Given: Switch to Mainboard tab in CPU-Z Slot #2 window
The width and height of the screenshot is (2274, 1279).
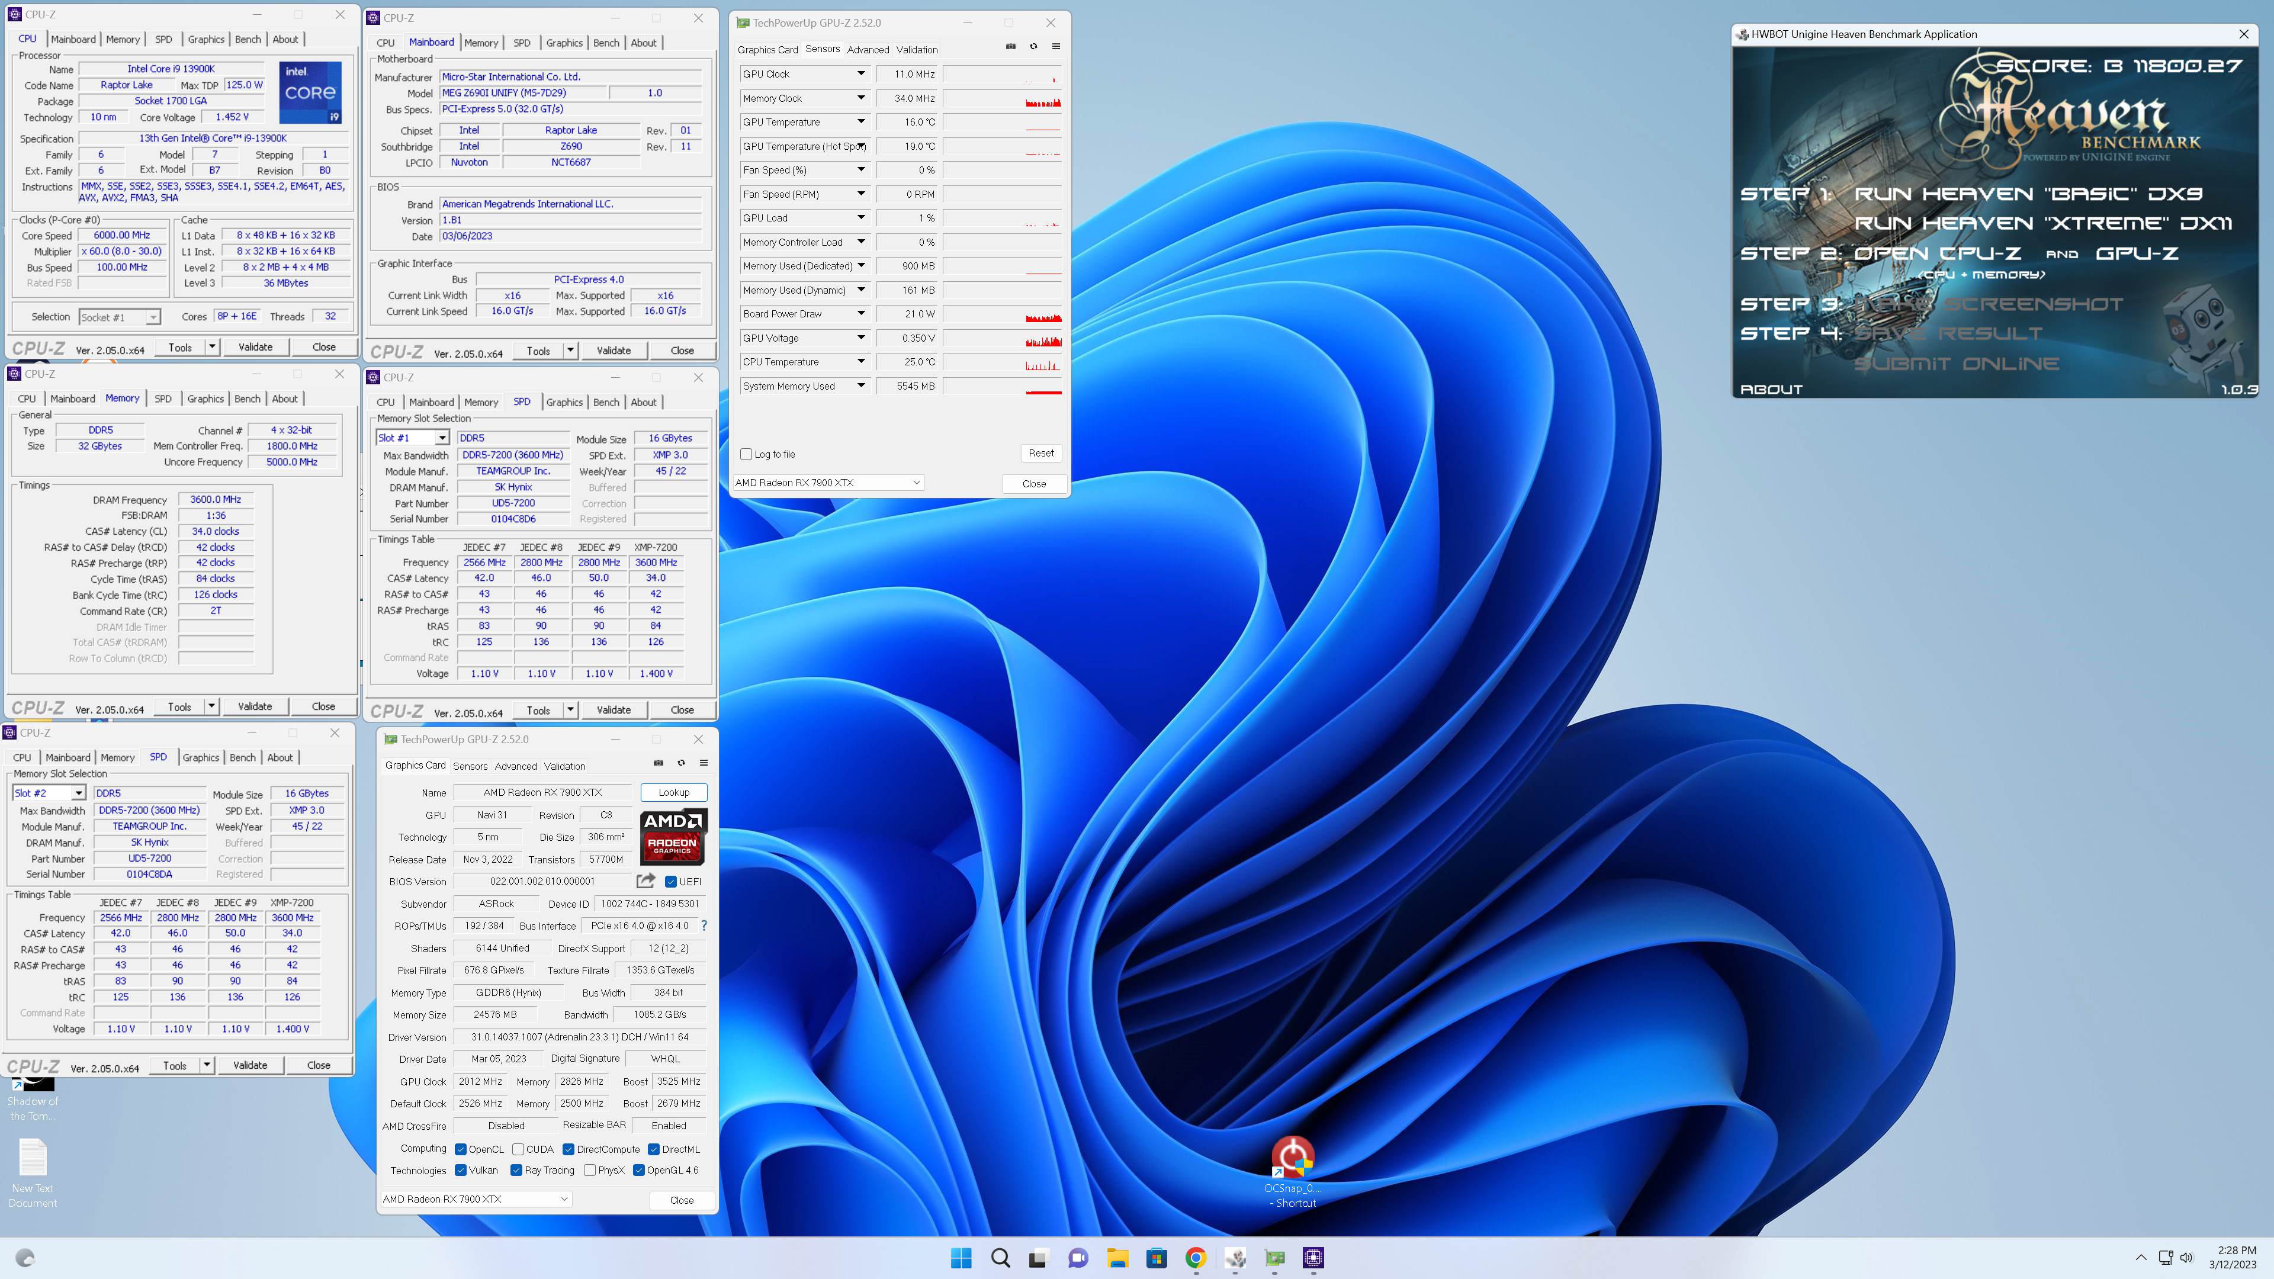Looking at the screenshot, I should 68,757.
